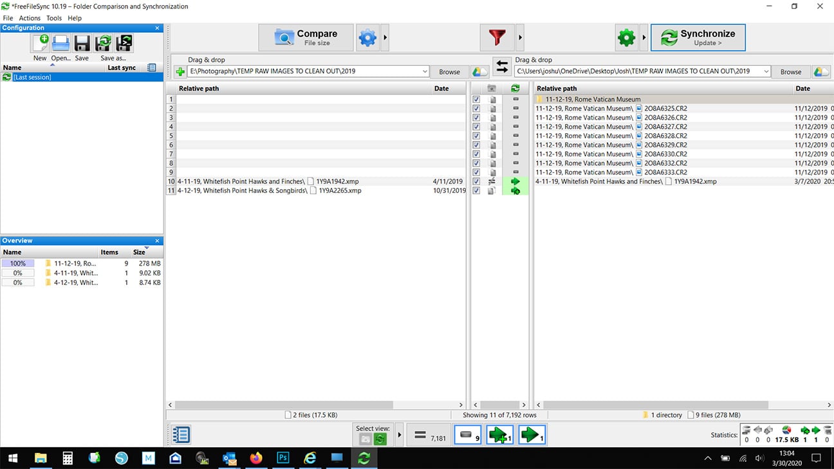
Task: Create a New configuration
Action: [40, 43]
